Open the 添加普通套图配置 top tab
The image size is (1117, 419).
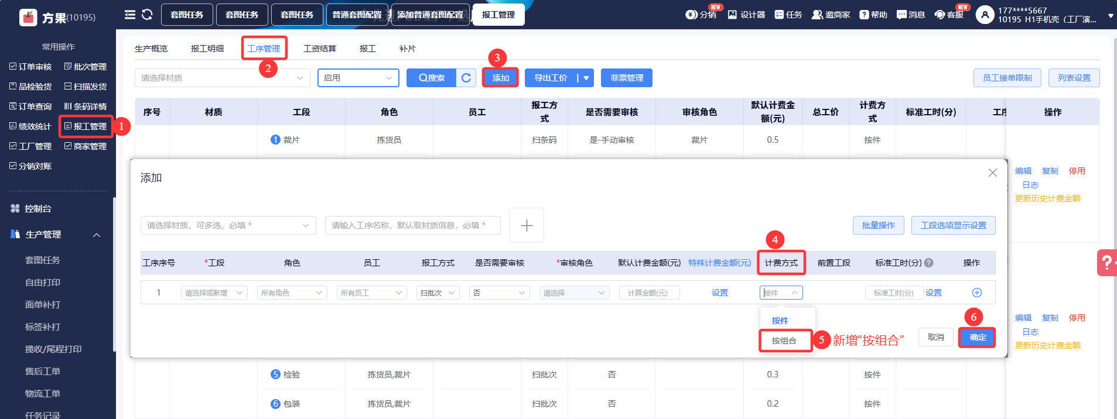(431, 15)
